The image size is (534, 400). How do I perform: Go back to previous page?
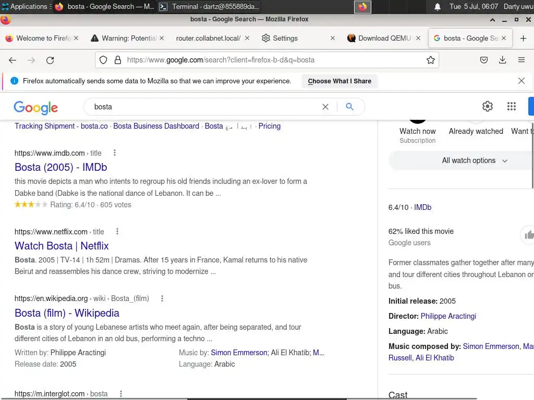(13, 60)
